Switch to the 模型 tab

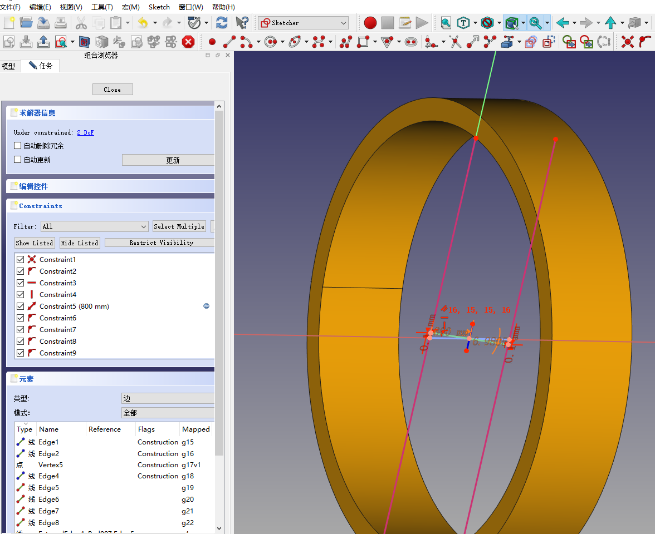(x=8, y=66)
